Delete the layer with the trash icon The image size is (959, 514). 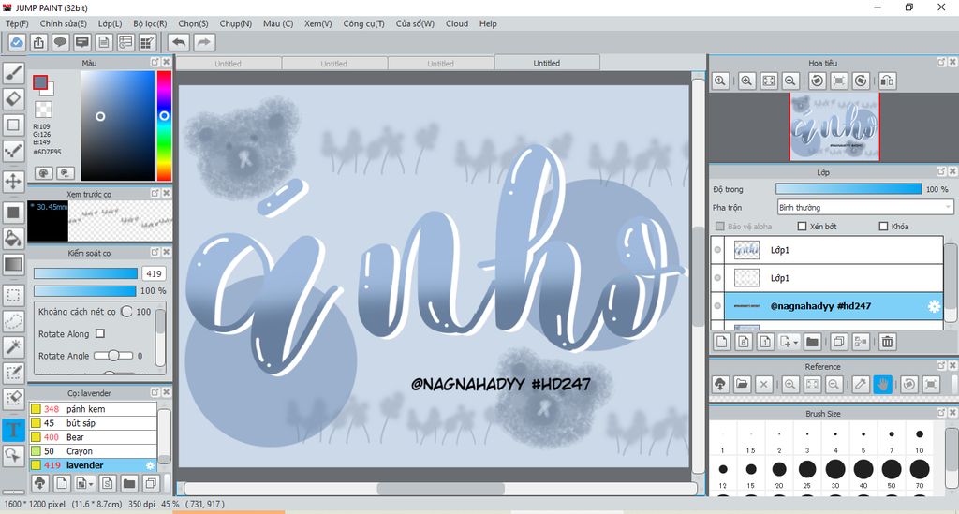click(x=887, y=343)
